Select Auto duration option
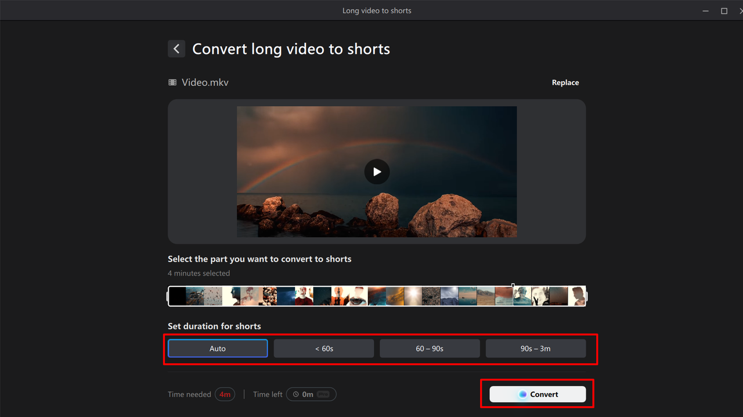Viewport: 743px width, 417px height. (x=218, y=349)
